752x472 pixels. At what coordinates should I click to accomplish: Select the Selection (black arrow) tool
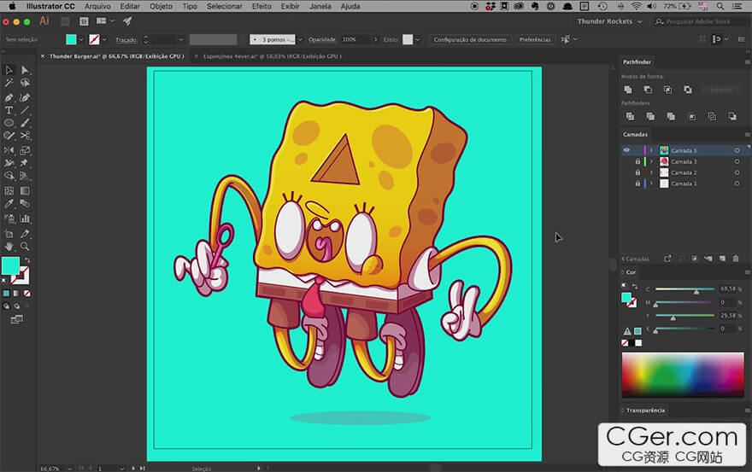(x=9, y=71)
